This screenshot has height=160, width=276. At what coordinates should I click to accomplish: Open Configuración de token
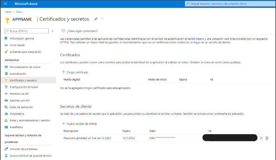(24, 87)
